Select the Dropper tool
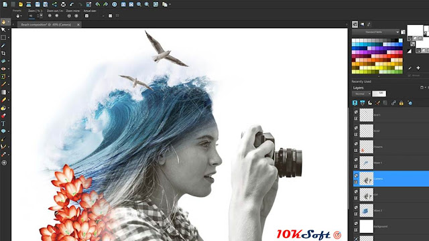 tap(3, 46)
